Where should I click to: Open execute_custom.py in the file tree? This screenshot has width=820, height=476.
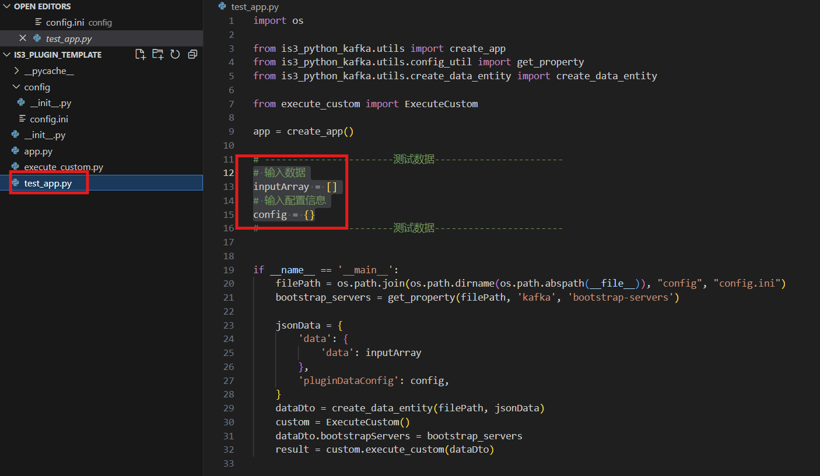coord(64,167)
